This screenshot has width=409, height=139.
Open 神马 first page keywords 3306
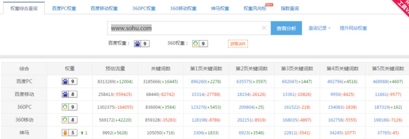[x=198, y=133]
